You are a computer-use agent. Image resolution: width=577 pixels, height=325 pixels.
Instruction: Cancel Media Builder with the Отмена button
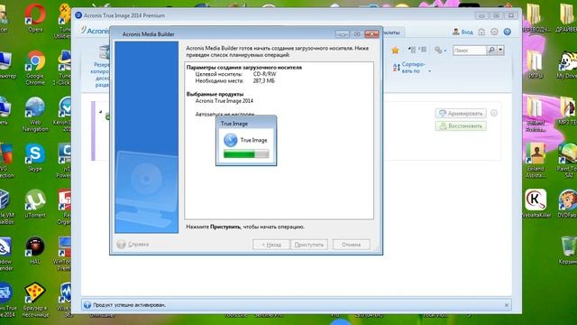click(x=351, y=245)
